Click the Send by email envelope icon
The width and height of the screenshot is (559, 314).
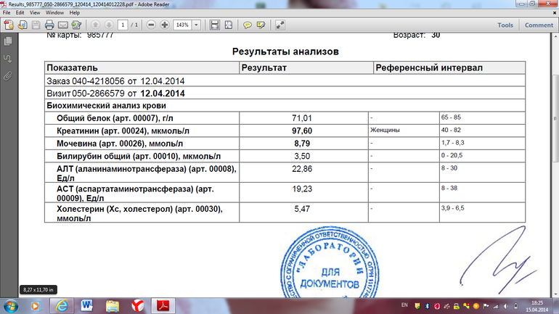pos(62,25)
